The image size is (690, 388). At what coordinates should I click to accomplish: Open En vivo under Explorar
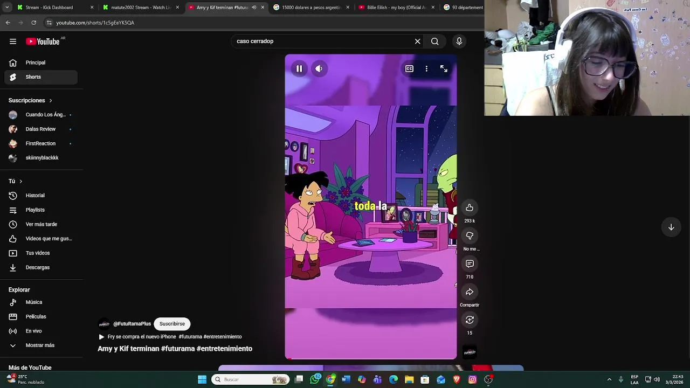point(41,331)
